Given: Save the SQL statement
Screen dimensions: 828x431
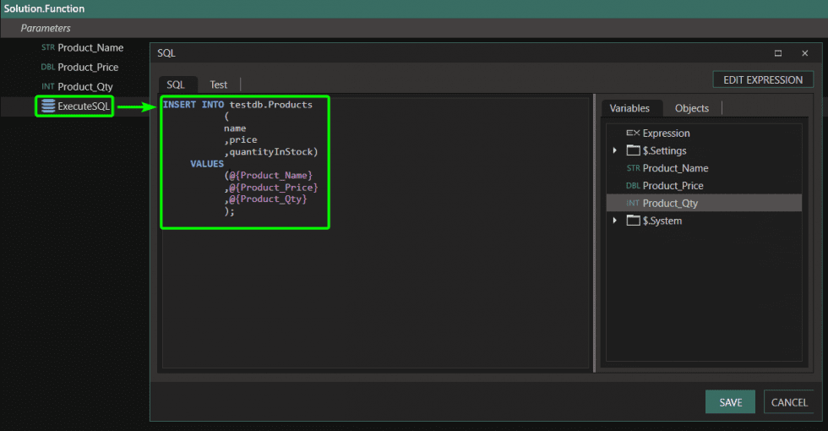Looking at the screenshot, I should [730, 402].
